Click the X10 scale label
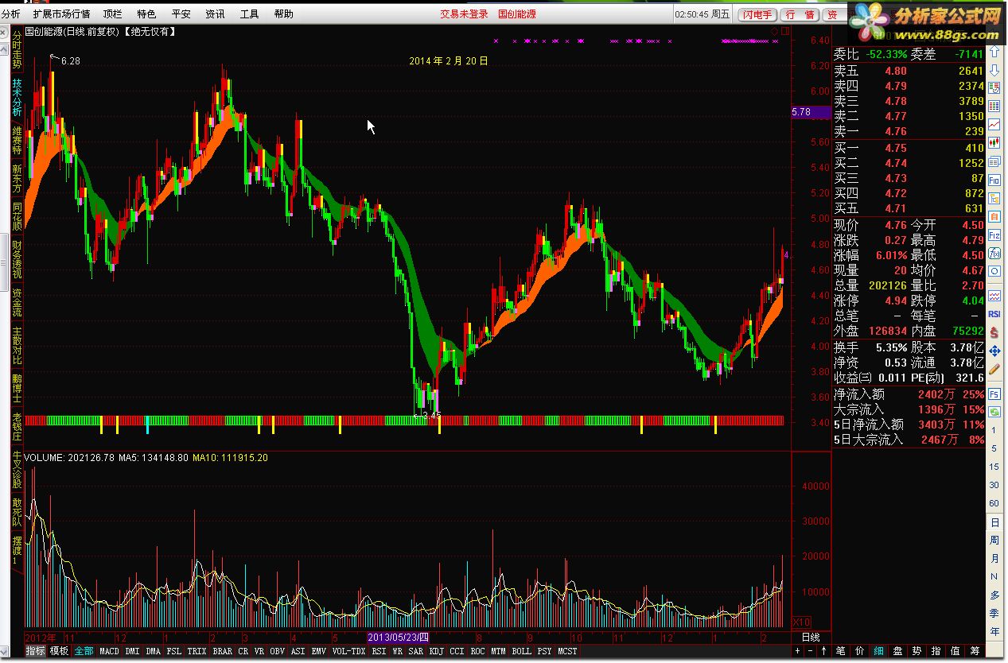1008x663 pixels. point(803,622)
